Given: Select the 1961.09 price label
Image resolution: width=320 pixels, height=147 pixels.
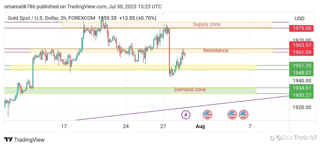Looking at the screenshot, I should pos(301,52).
